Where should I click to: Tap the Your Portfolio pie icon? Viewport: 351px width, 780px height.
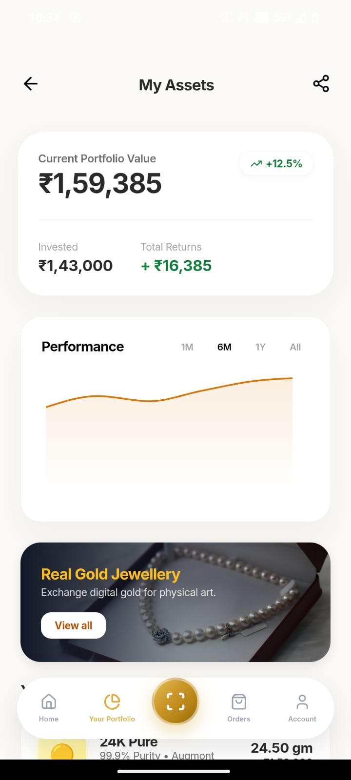(112, 702)
